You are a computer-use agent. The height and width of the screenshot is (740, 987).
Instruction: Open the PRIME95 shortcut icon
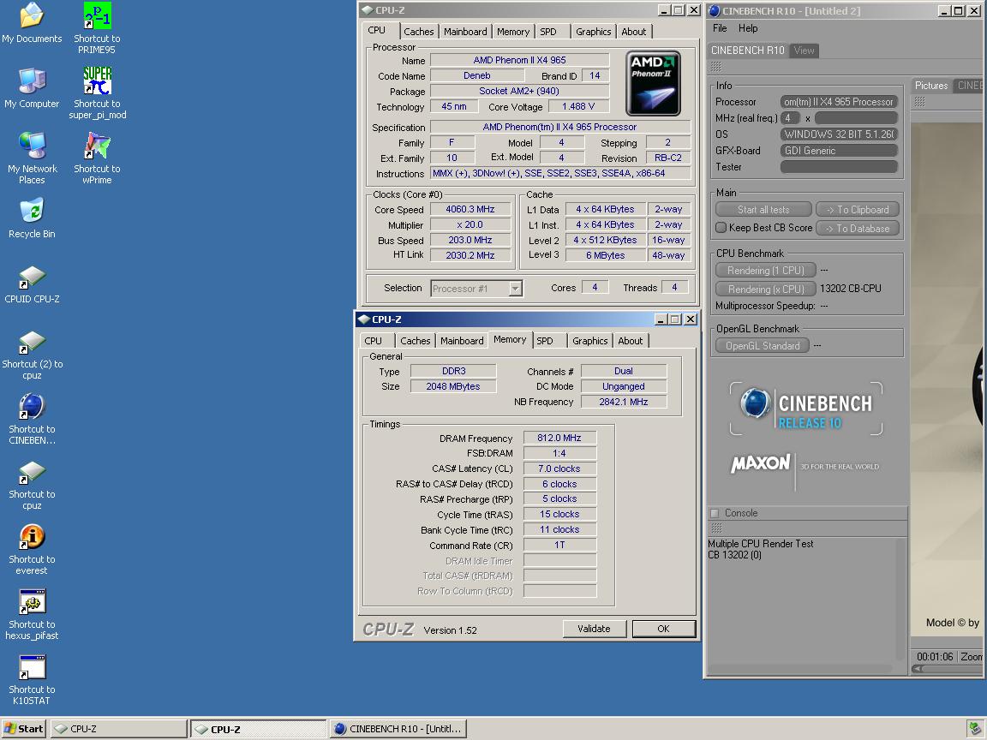point(97,16)
